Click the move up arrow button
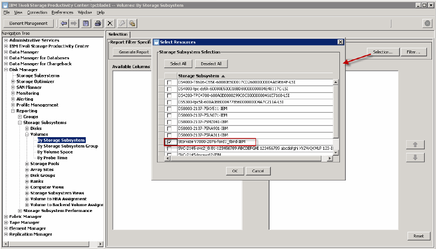This screenshot has height=249, width=436. pos(415,145)
